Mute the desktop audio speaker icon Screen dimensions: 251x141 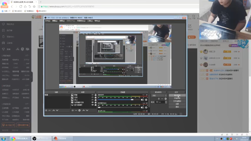click(142, 100)
